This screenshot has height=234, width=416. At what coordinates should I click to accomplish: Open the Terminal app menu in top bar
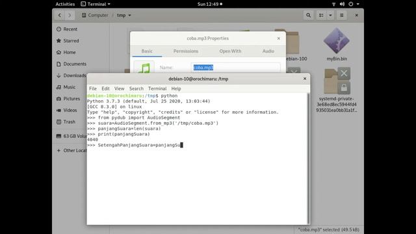point(96,4)
